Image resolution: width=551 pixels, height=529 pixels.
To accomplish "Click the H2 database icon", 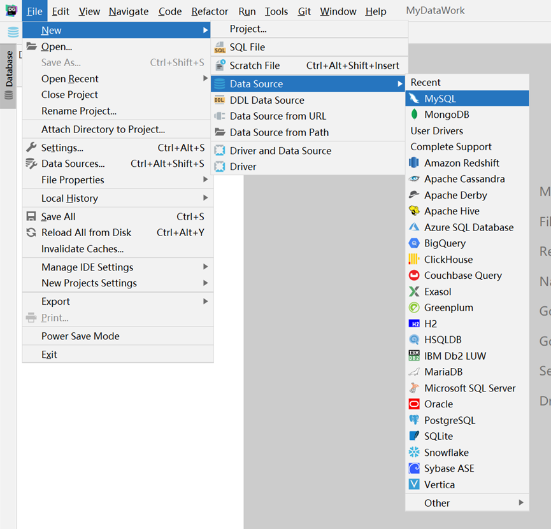I will 414,323.
